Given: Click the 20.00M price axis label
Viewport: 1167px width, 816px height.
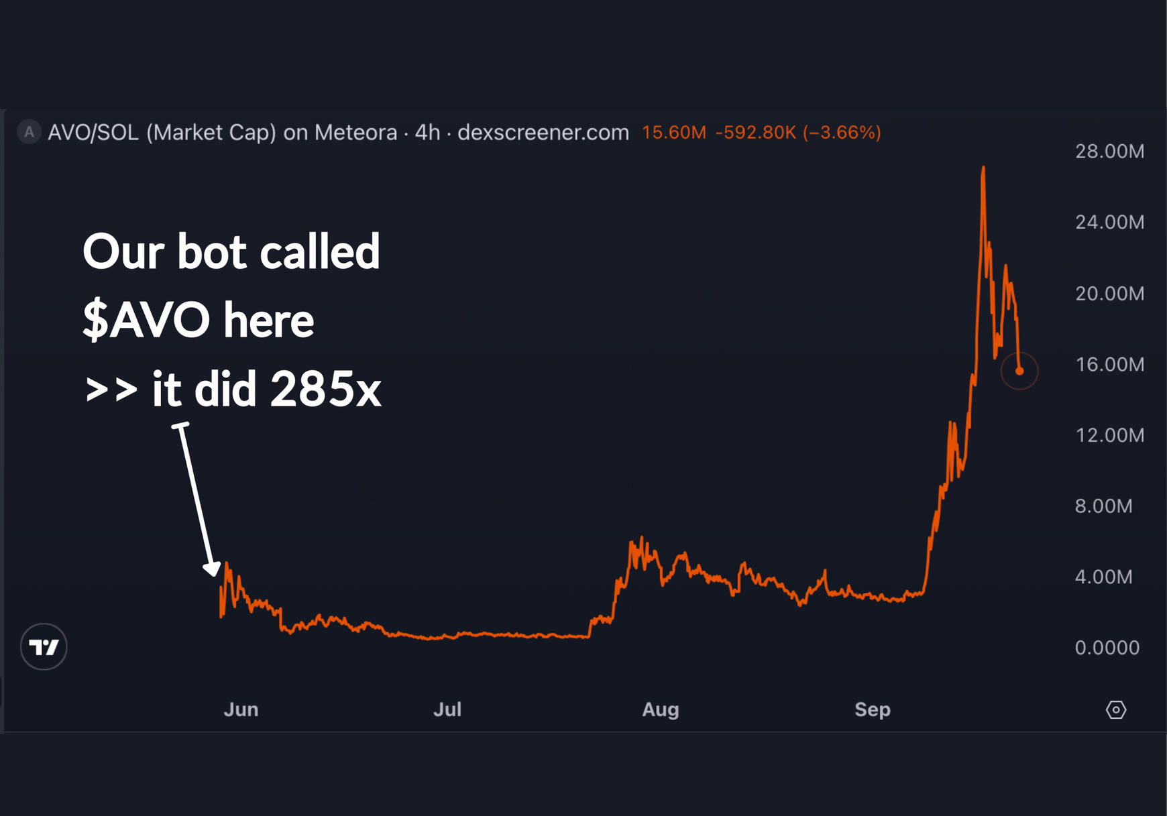Looking at the screenshot, I should (1110, 294).
